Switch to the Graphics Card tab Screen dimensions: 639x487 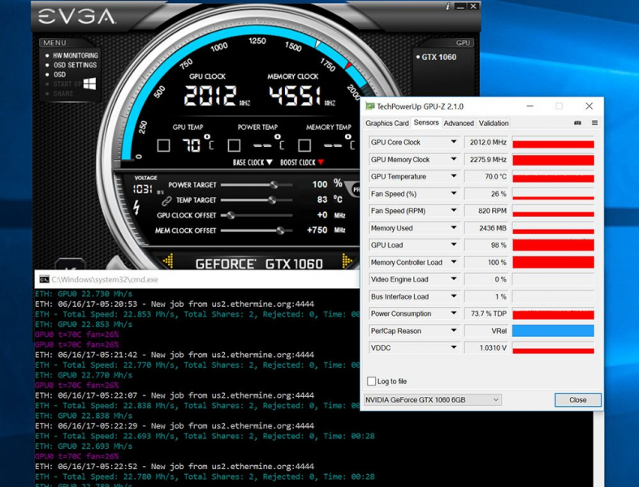[387, 123]
